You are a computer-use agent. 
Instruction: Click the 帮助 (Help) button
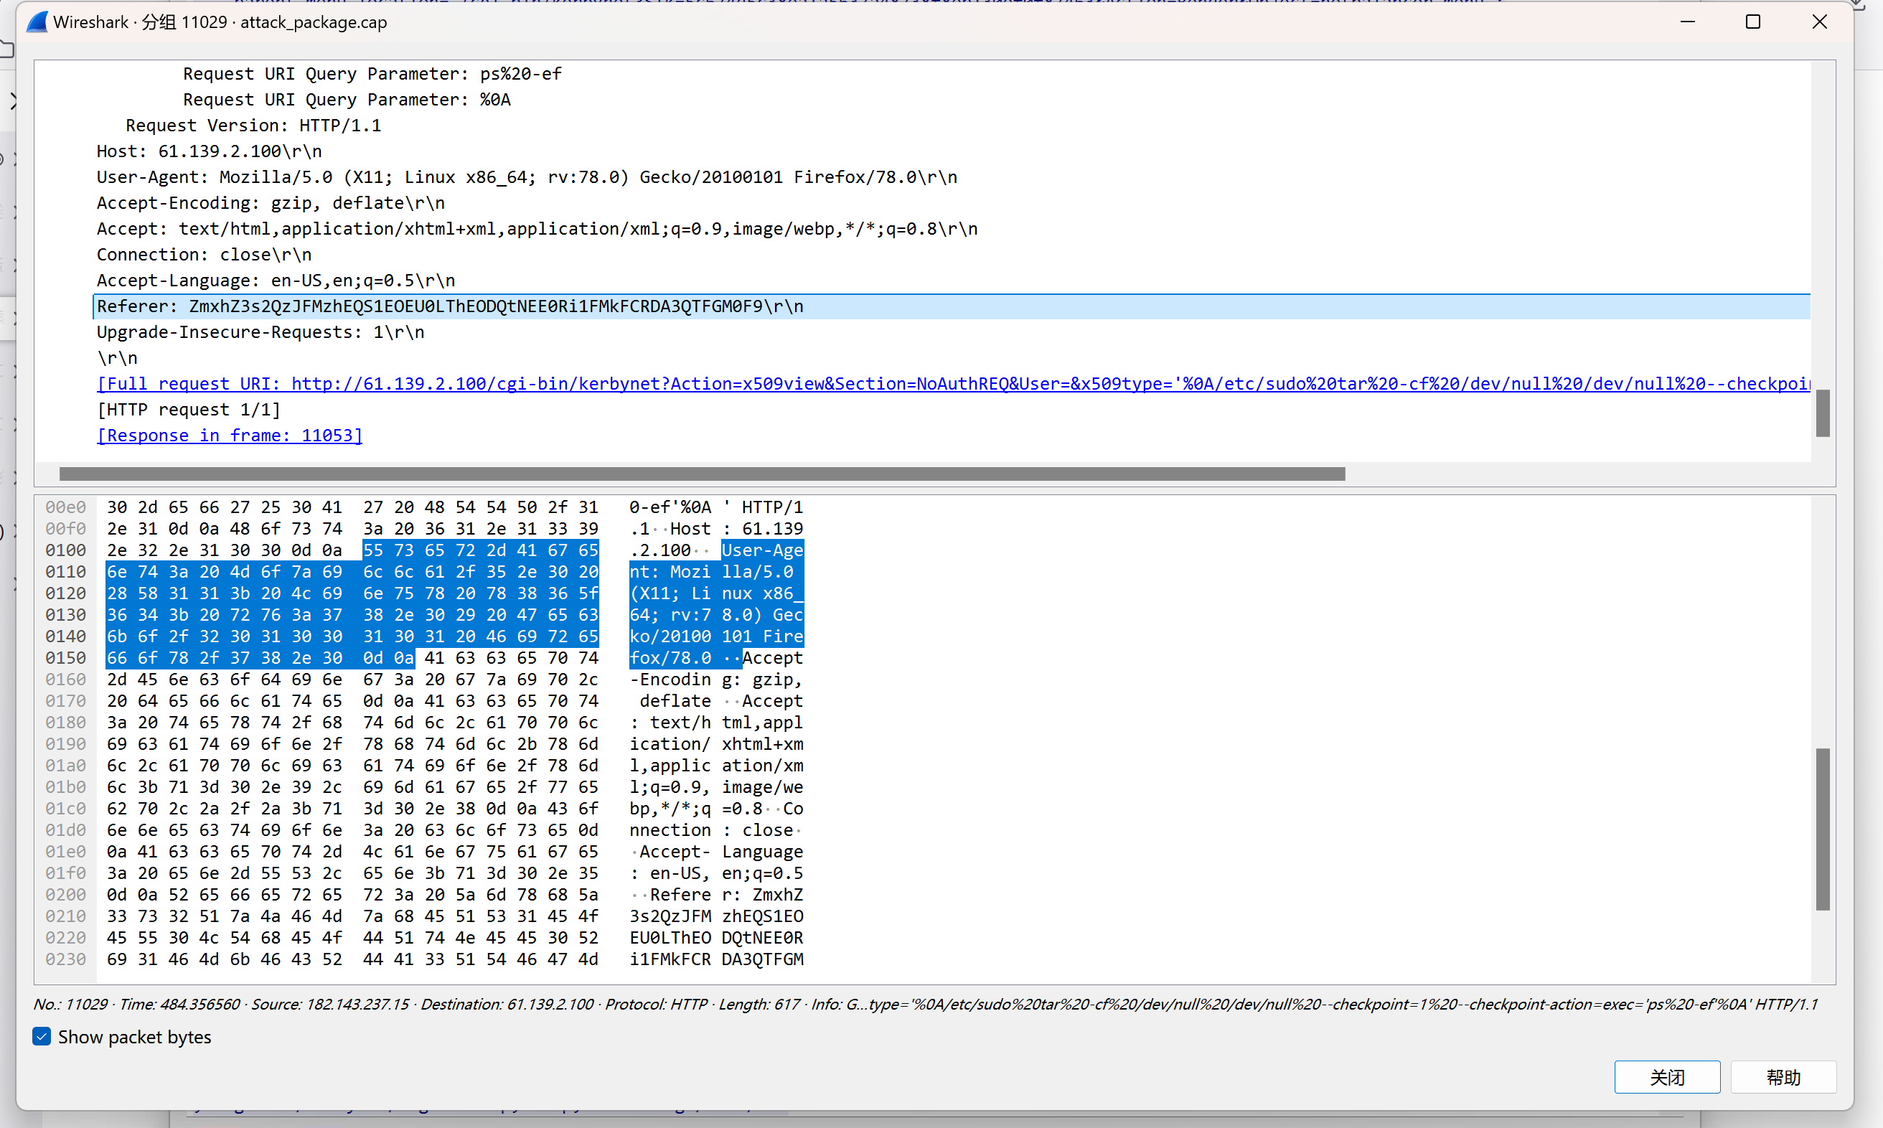coord(1783,1076)
